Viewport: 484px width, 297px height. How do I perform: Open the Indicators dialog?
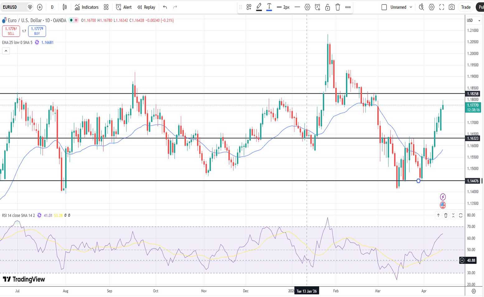tap(87, 7)
